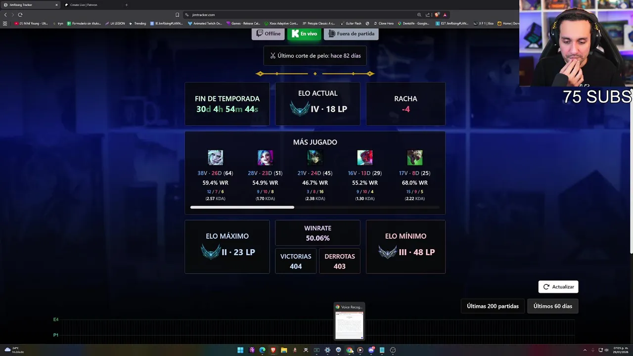The height and width of the screenshot is (356, 633).
Task: Switch to the JimRising Tracker tab
Action: coord(31,5)
